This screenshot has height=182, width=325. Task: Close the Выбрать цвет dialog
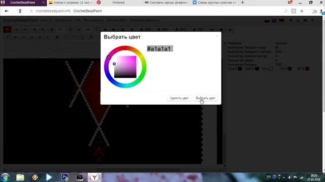[217, 36]
